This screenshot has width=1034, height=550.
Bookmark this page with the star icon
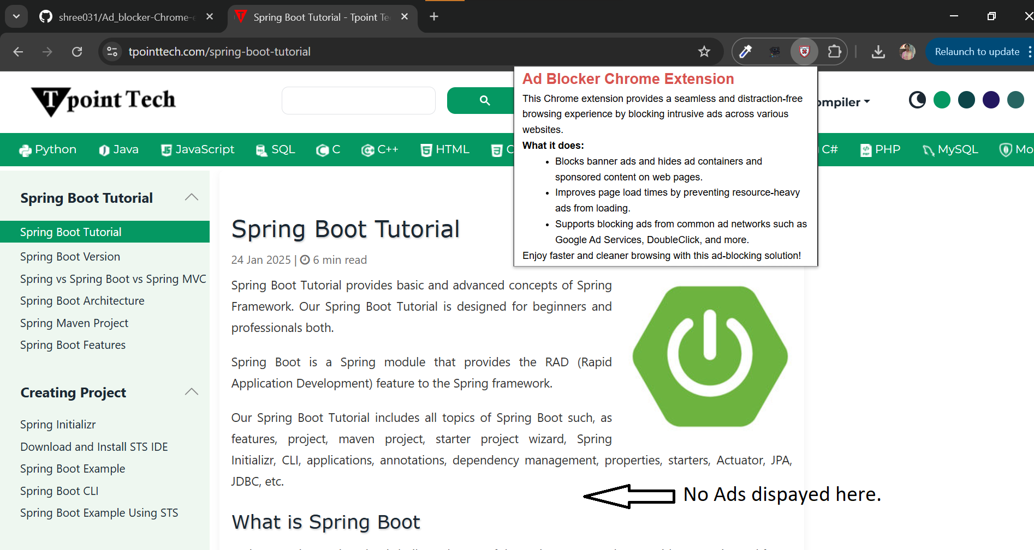704,52
